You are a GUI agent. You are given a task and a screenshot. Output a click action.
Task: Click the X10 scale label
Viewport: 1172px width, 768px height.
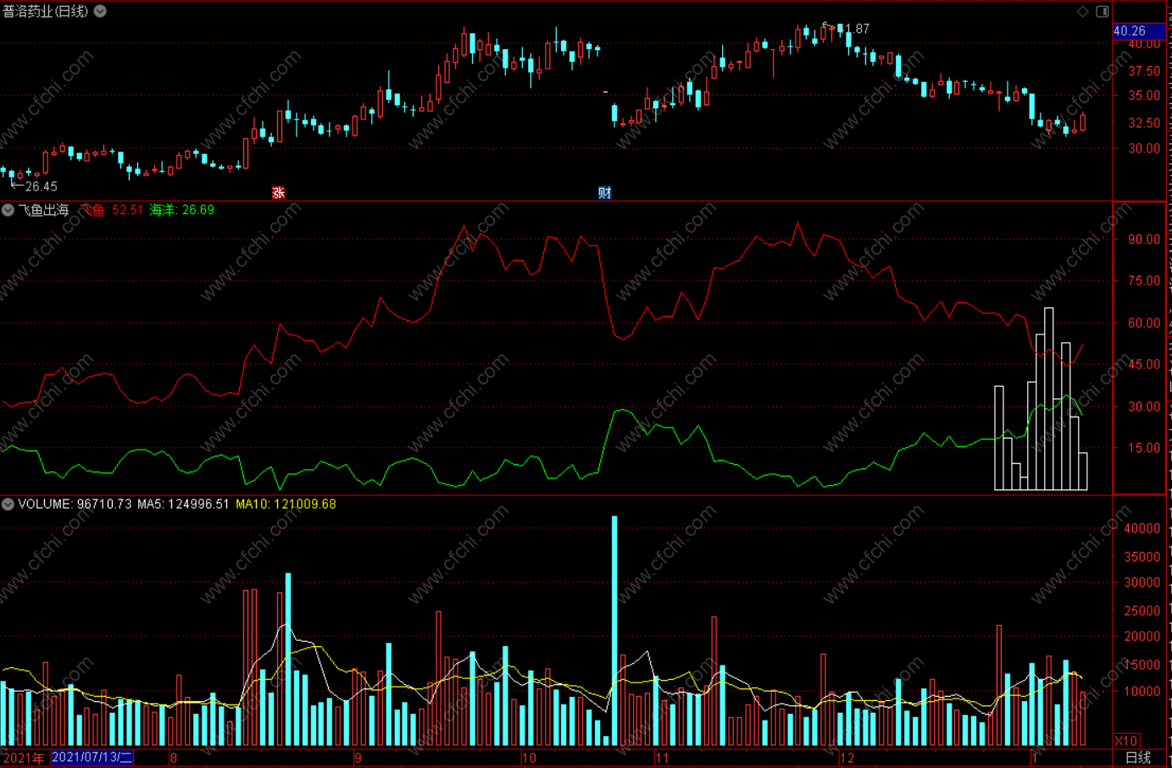pyautogui.click(x=1125, y=741)
